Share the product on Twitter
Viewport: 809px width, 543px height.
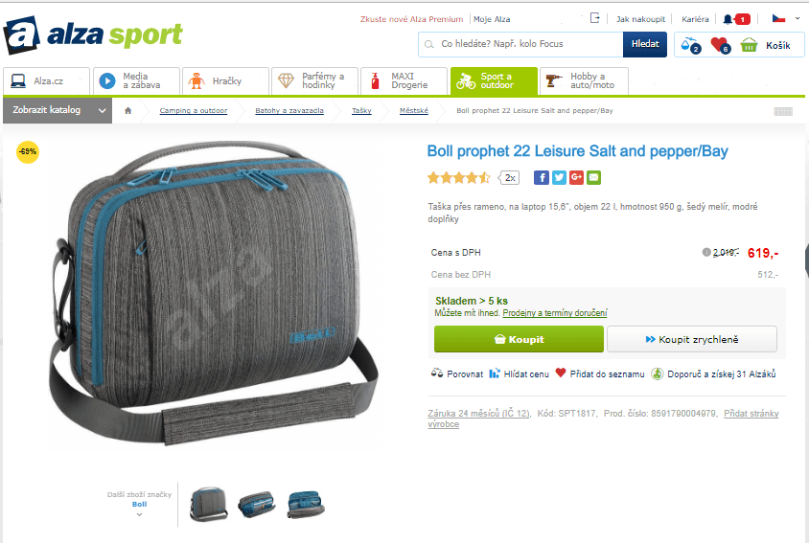pyautogui.click(x=559, y=178)
